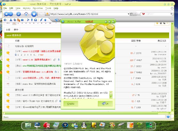This screenshot has width=178, height=131.
Task: Open the monitor icon in the dock
Action: click(37, 125)
